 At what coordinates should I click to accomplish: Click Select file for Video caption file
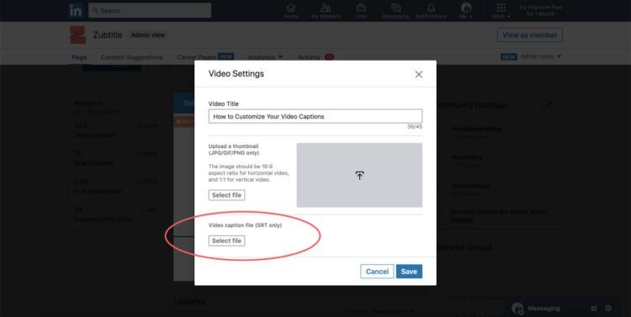point(226,240)
